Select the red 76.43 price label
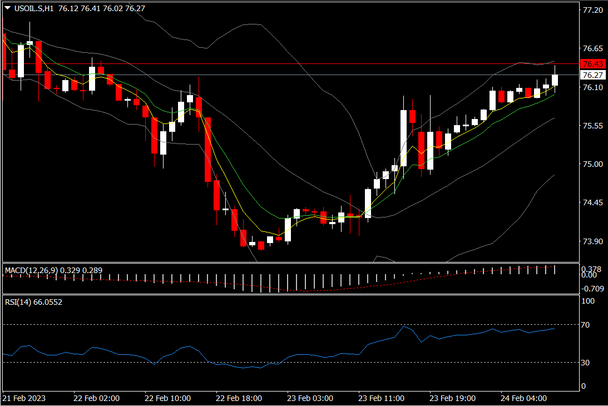Viewport: 608px width, 406px height. tap(592, 64)
